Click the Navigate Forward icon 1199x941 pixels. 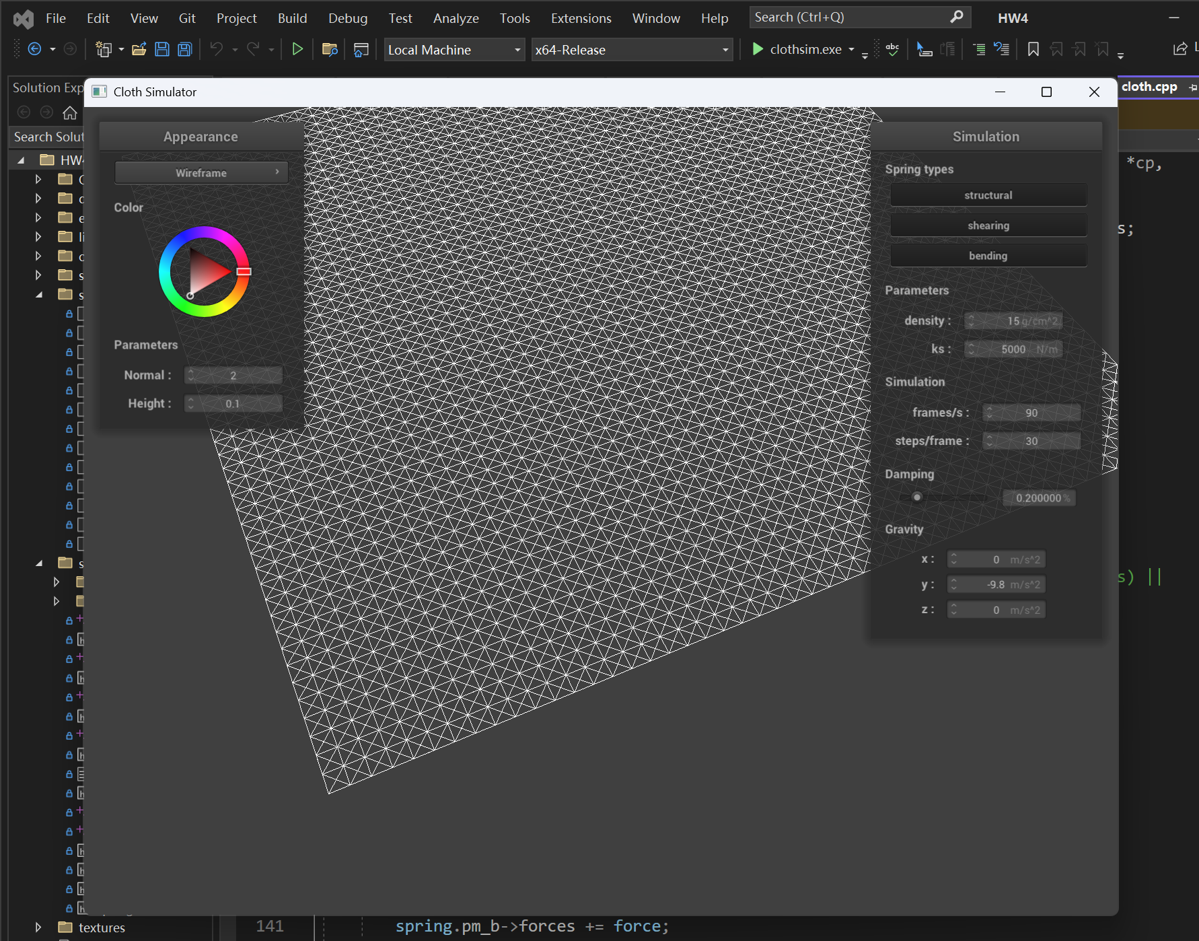click(x=70, y=49)
